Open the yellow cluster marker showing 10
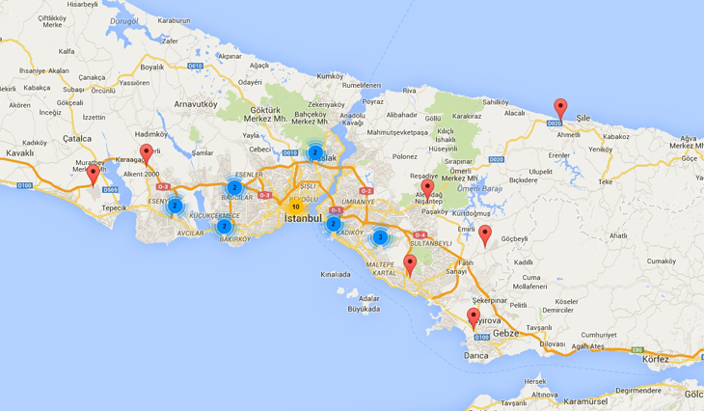 pyautogui.click(x=295, y=206)
